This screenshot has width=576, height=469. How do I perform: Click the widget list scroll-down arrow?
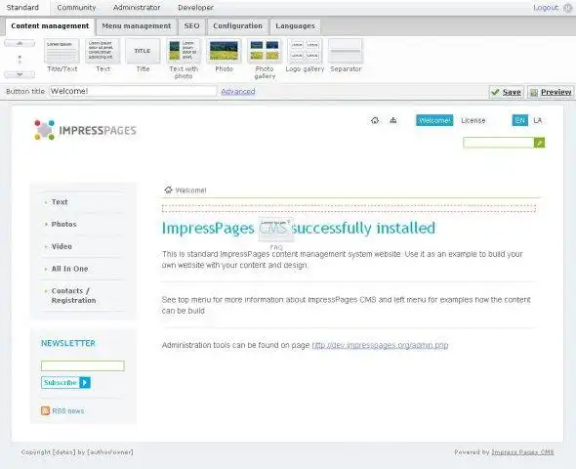coord(20,74)
